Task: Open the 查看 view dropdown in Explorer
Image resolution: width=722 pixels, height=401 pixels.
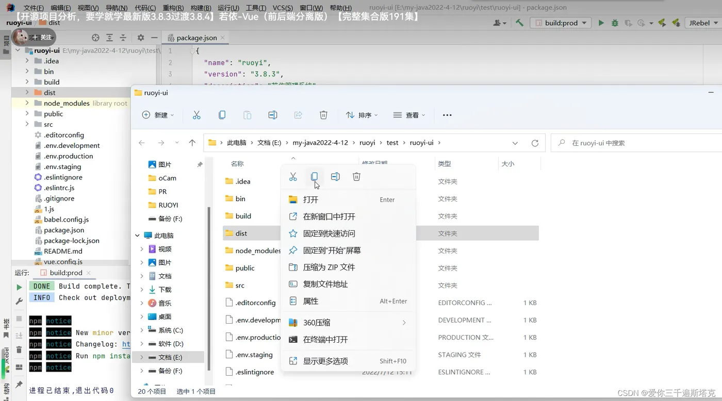Action: coord(409,115)
